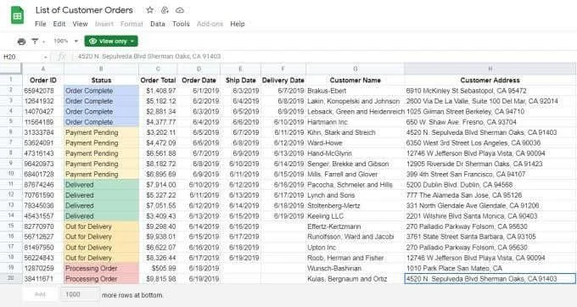Open the Data menu
The width and height of the screenshot is (577, 307).
[x=158, y=24]
